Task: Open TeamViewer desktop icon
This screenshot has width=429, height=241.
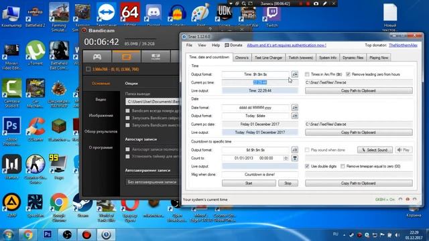Action: click(x=106, y=14)
